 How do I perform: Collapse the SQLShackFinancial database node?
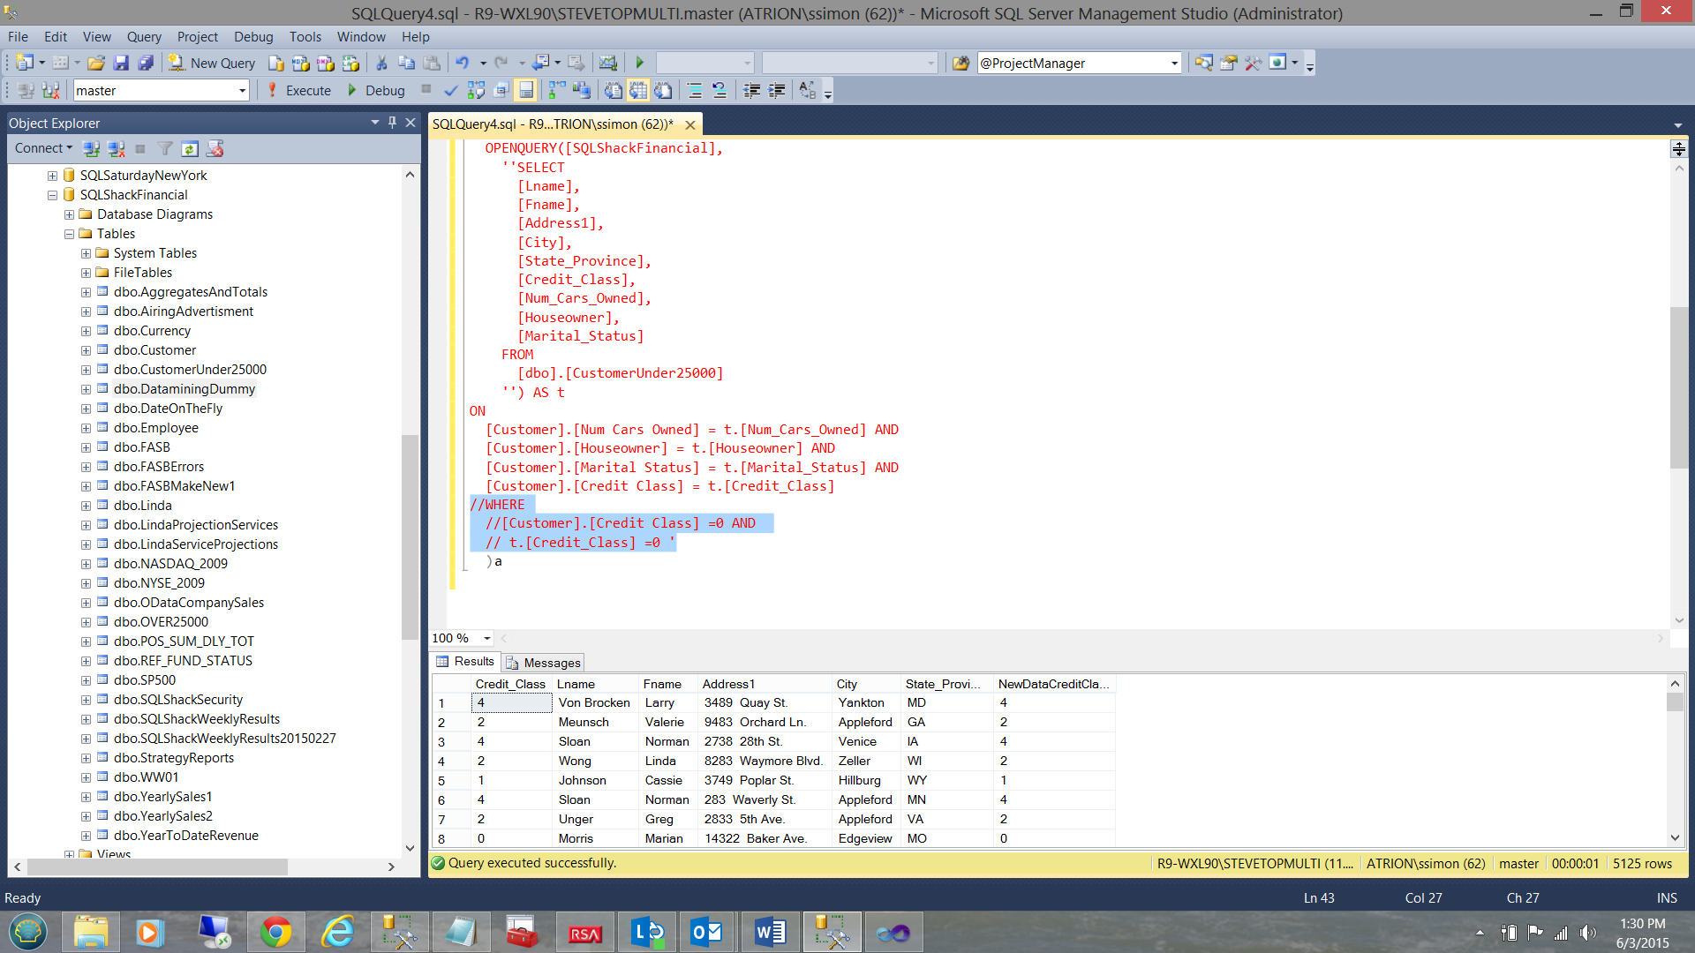click(52, 195)
